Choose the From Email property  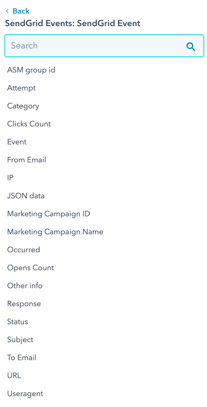[x=26, y=160]
